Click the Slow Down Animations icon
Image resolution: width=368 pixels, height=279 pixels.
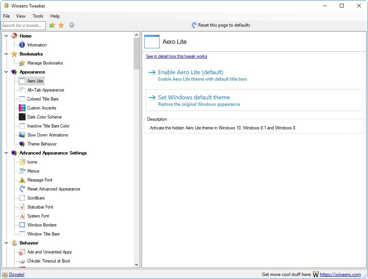click(x=22, y=135)
